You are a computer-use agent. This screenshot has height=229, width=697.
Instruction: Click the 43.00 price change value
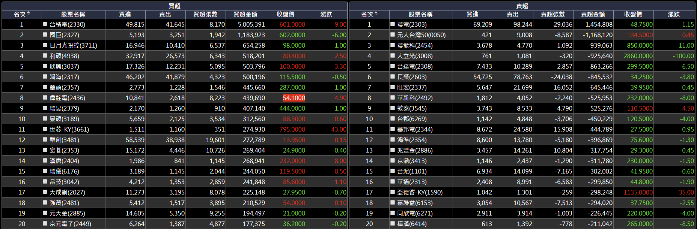pyautogui.click(x=339, y=129)
